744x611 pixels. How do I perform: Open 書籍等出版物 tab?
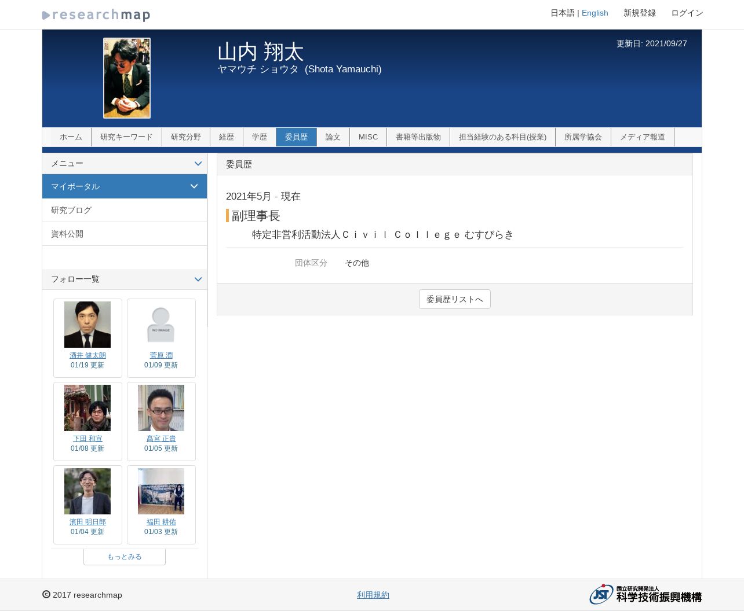coord(418,137)
